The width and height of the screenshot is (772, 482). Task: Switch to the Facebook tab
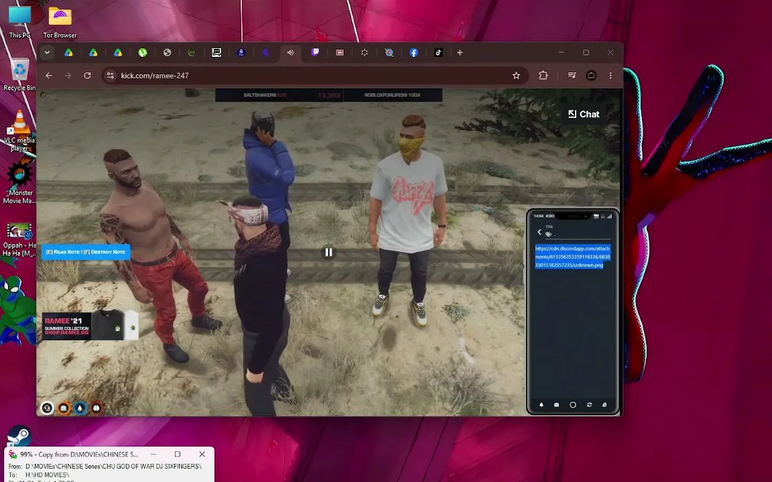click(413, 53)
